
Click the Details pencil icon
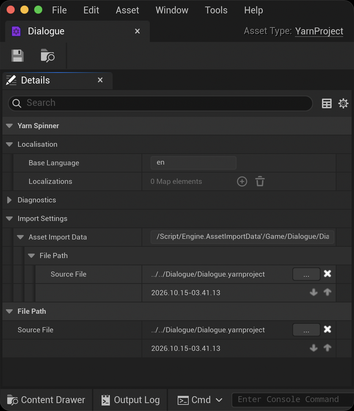click(x=11, y=80)
